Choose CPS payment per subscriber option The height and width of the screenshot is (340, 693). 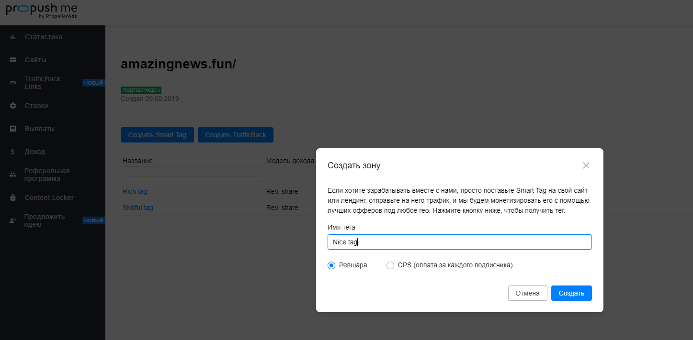pyautogui.click(x=390, y=265)
